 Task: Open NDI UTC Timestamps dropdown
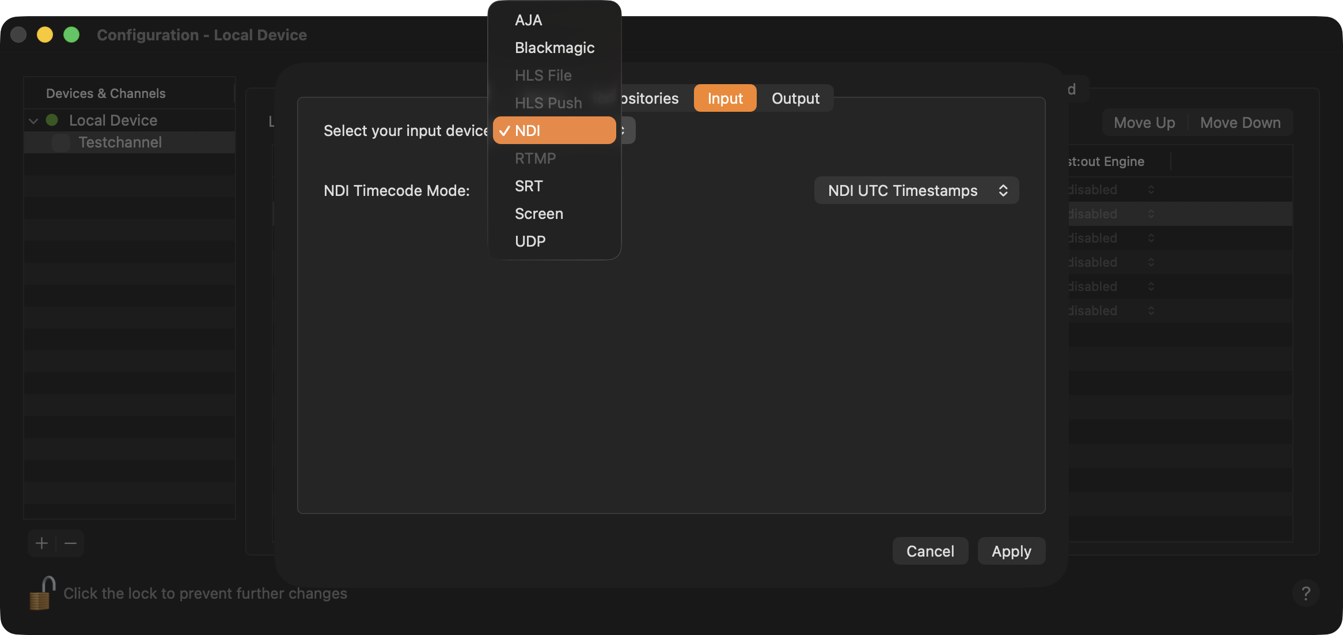coord(916,191)
